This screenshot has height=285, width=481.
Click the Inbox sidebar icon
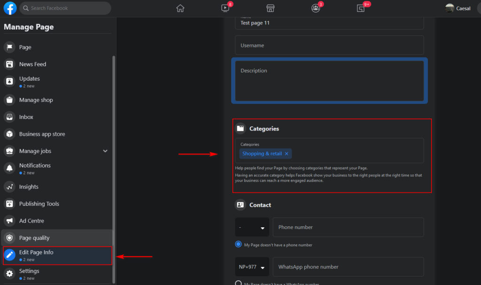pos(9,117)
